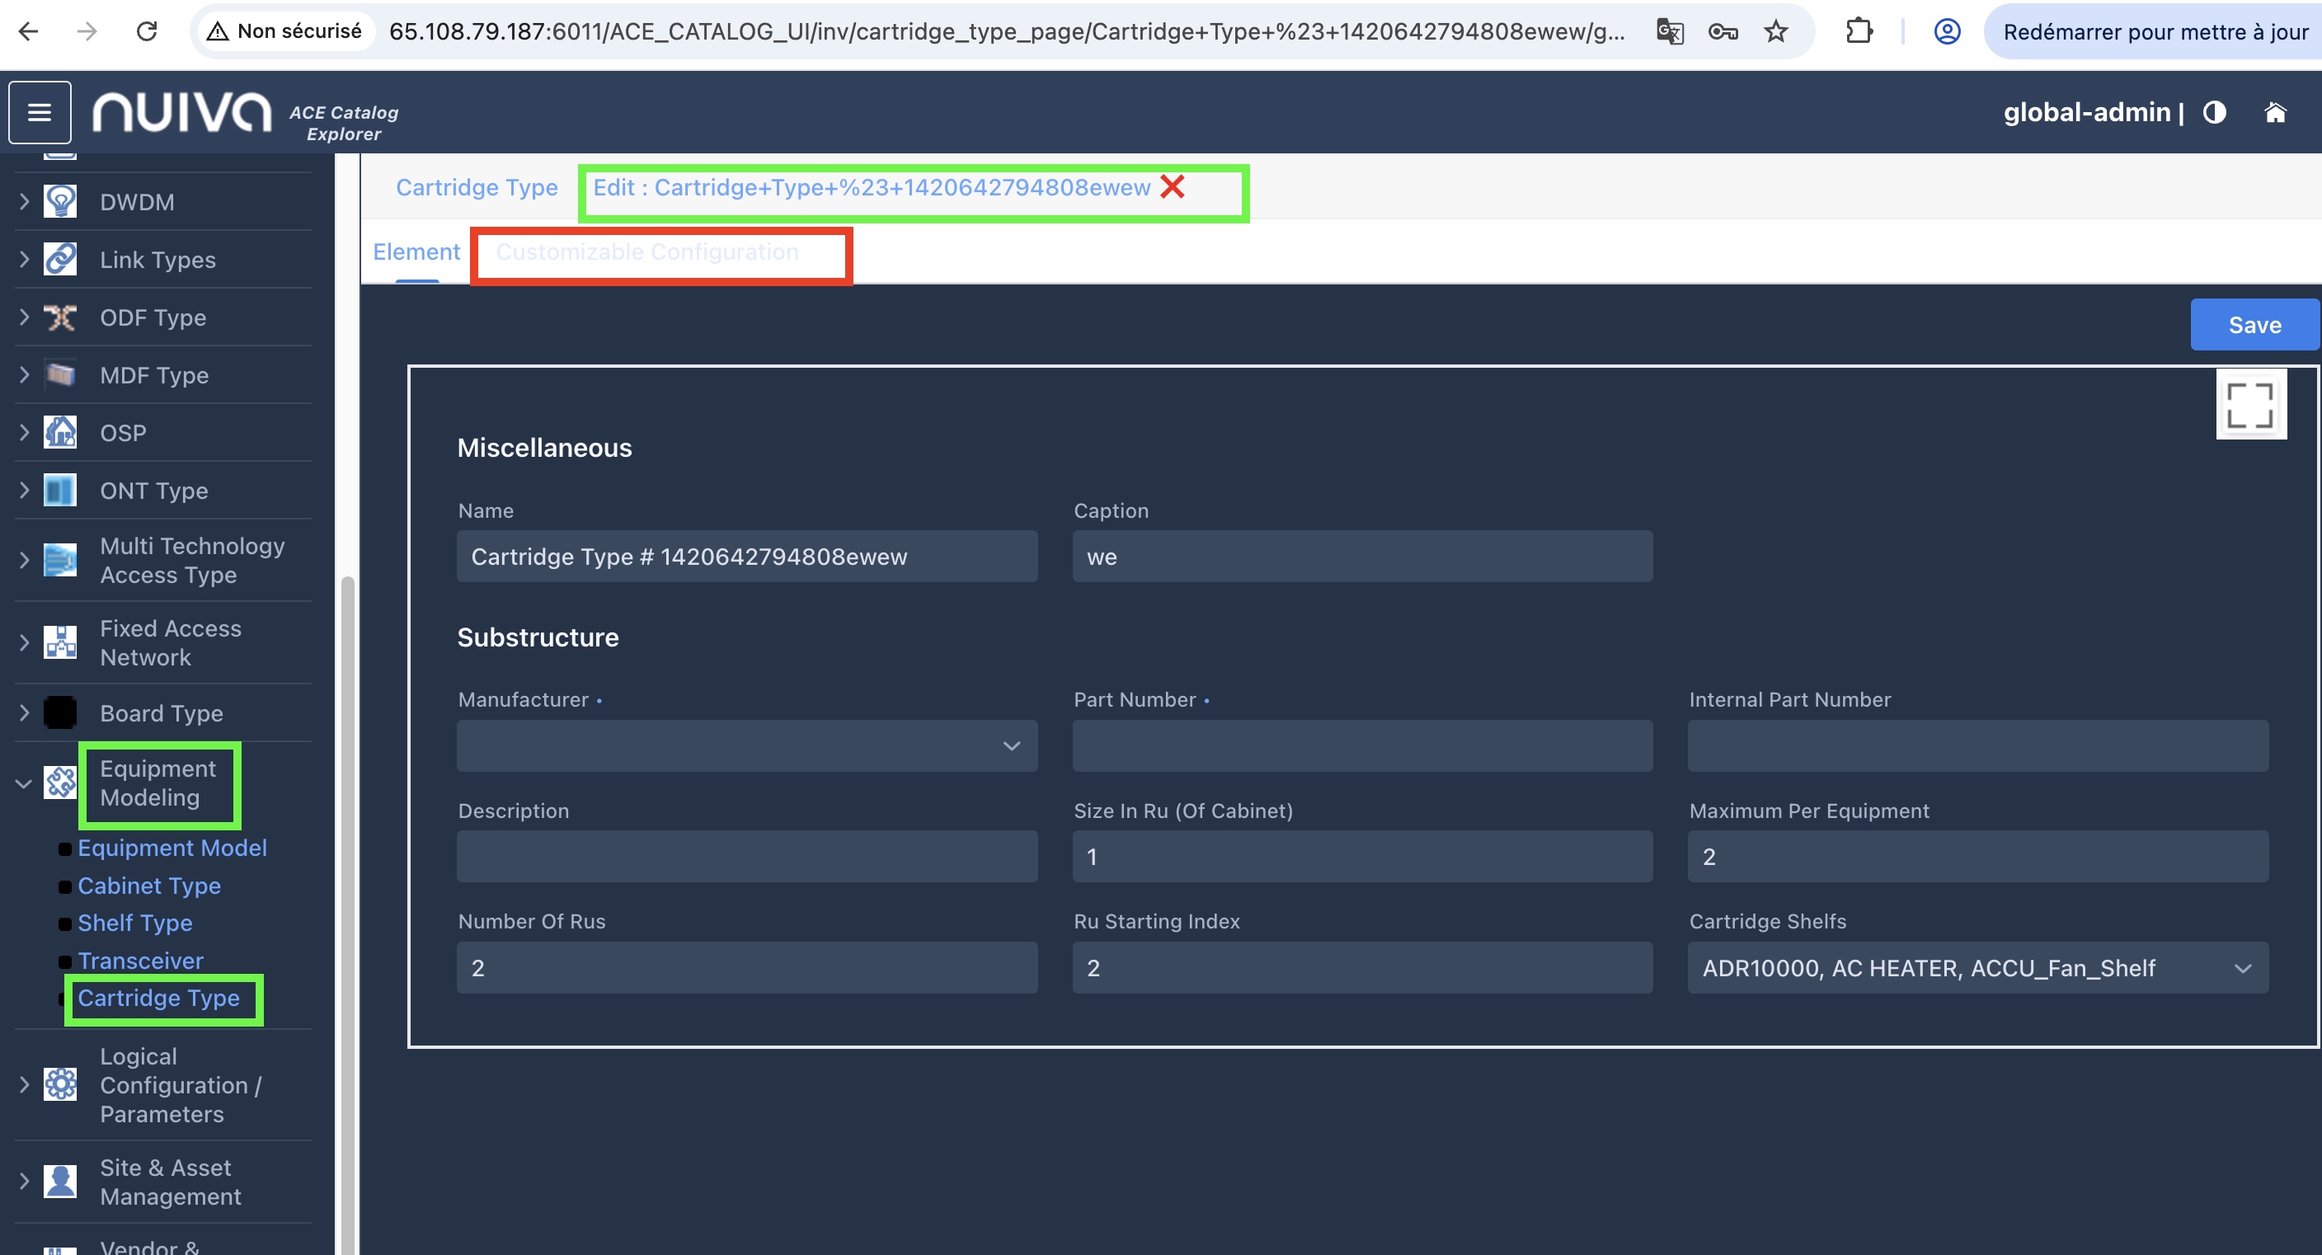Expand the ODF Type tree node

point(25,317)
